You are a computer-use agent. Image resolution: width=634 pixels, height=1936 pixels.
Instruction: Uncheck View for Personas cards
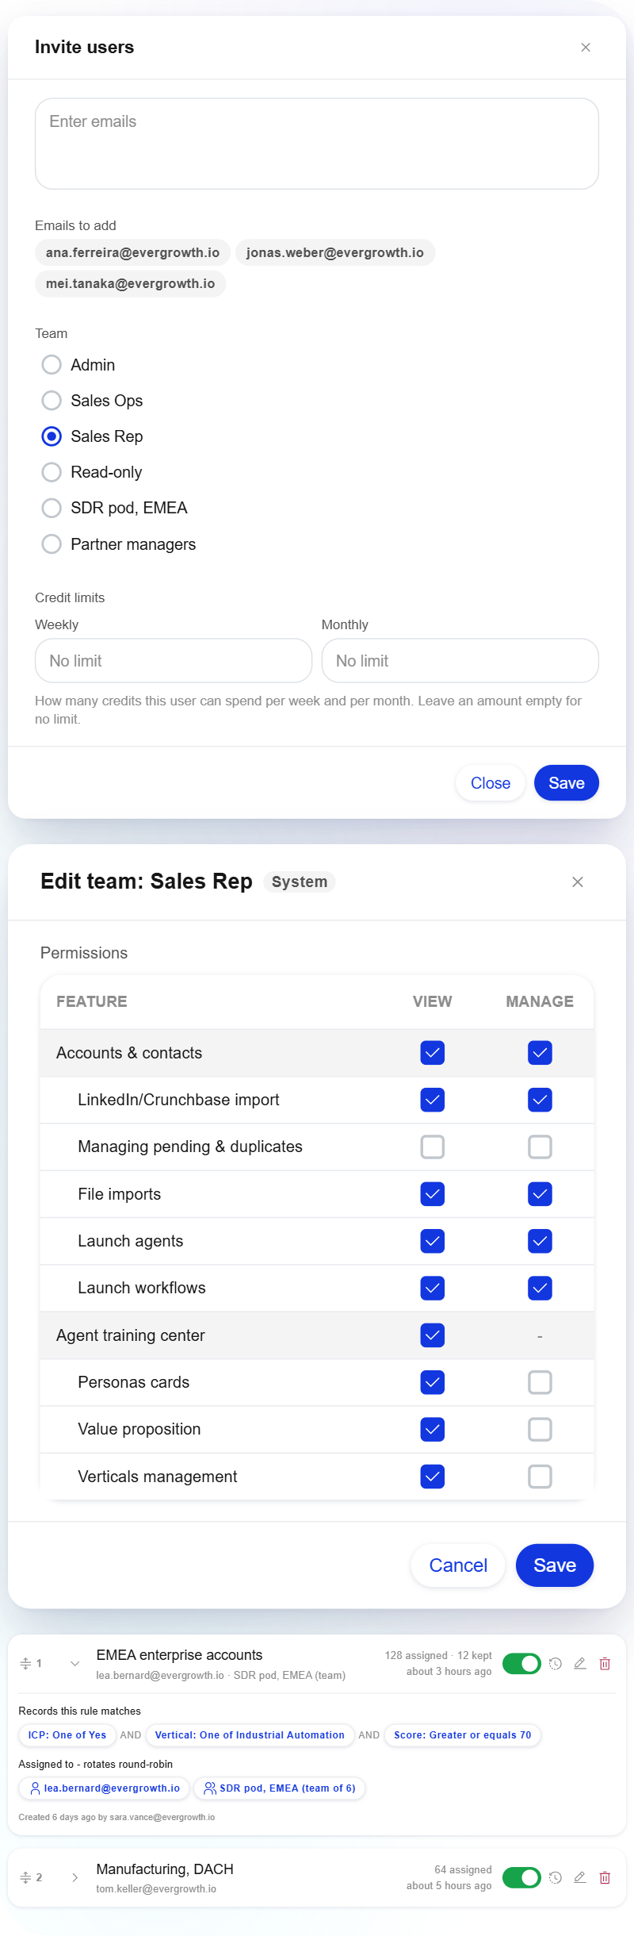[433, 1382]
